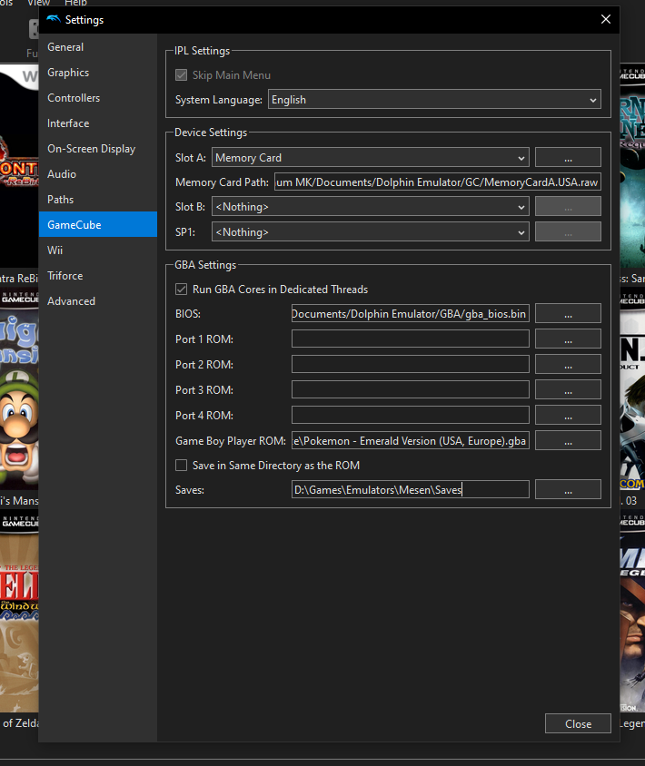Viewport: 645px width, 766px height.
Task: Browse for the Port 1 ROM
Action: (568, 339)
